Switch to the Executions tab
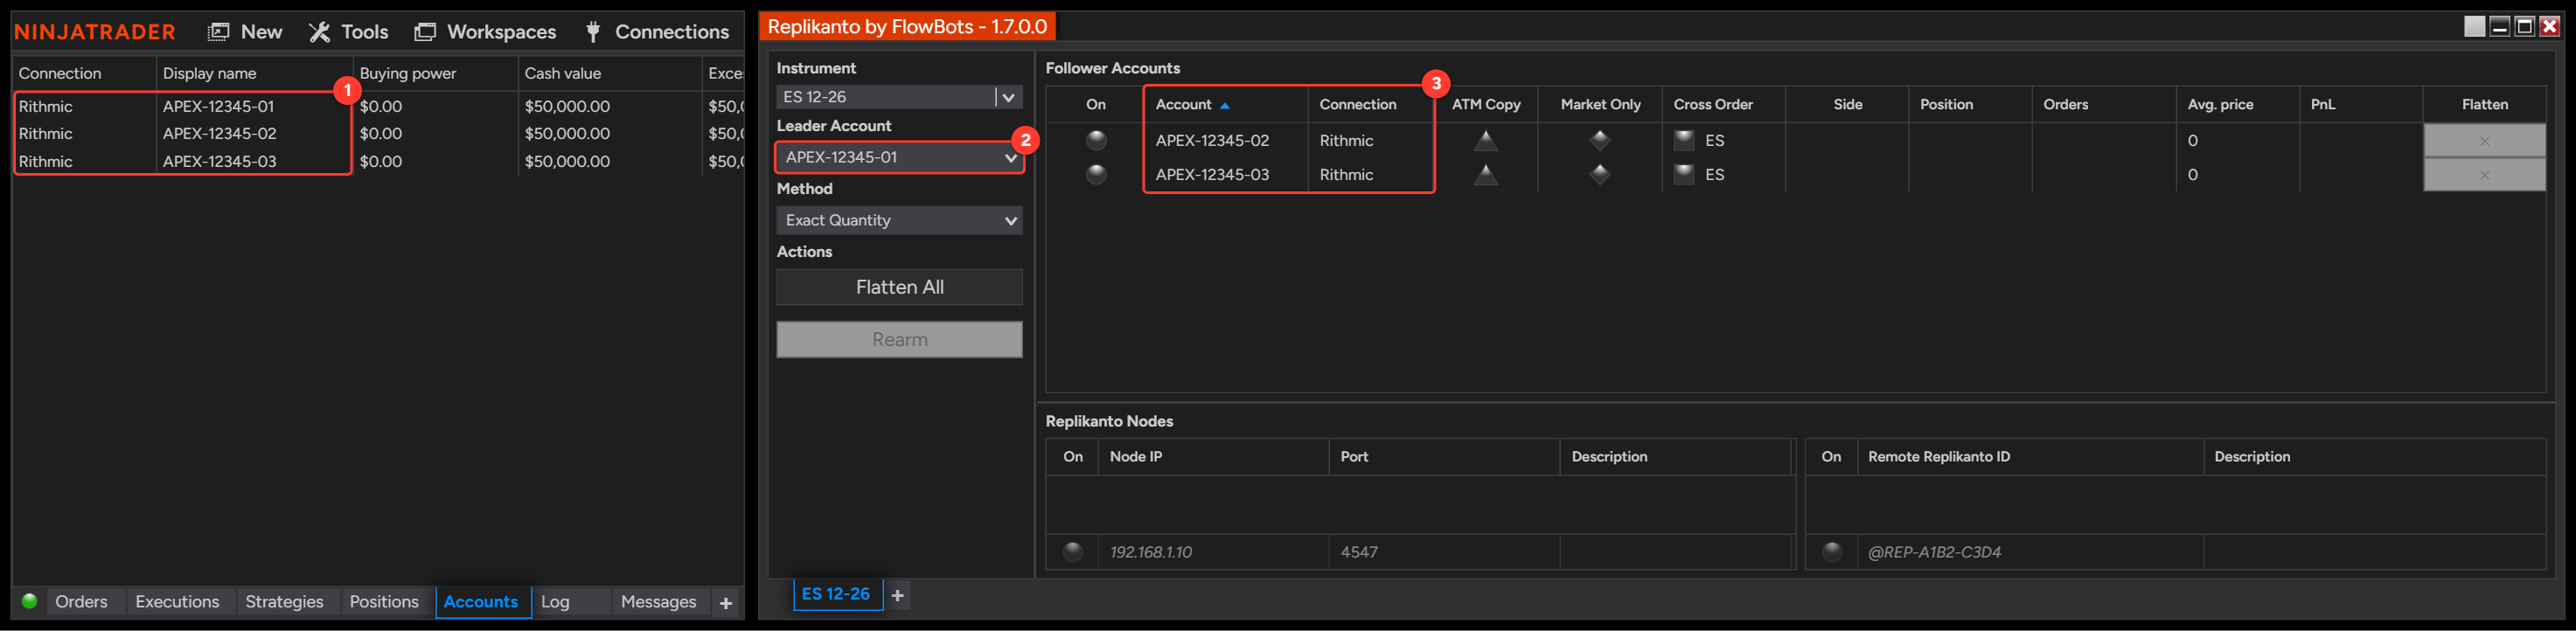2576x631 pixels. [177, 602]
